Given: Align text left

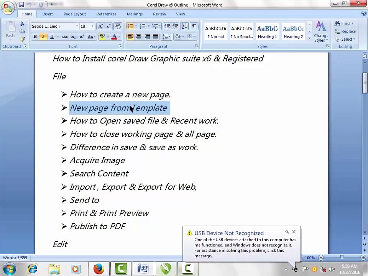Looking at the screenshot, I should pyautogui.click(x=130, y=37).
